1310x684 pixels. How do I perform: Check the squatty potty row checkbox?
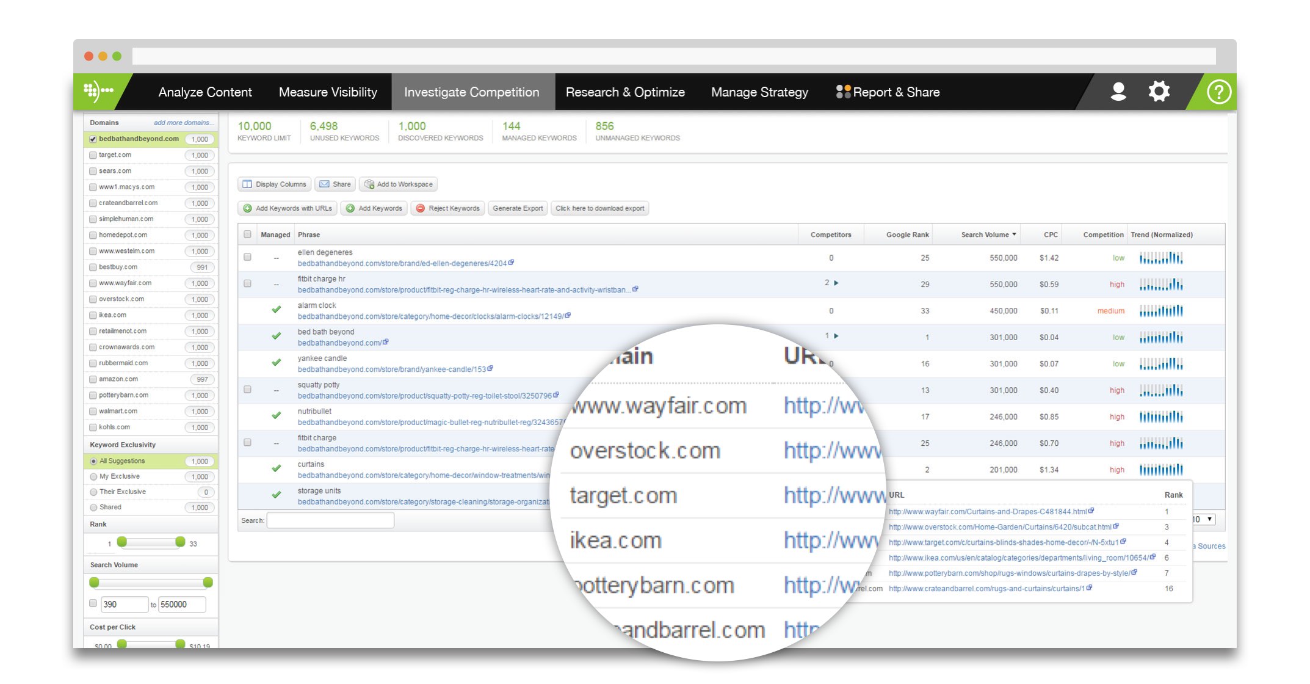point(247,390)
